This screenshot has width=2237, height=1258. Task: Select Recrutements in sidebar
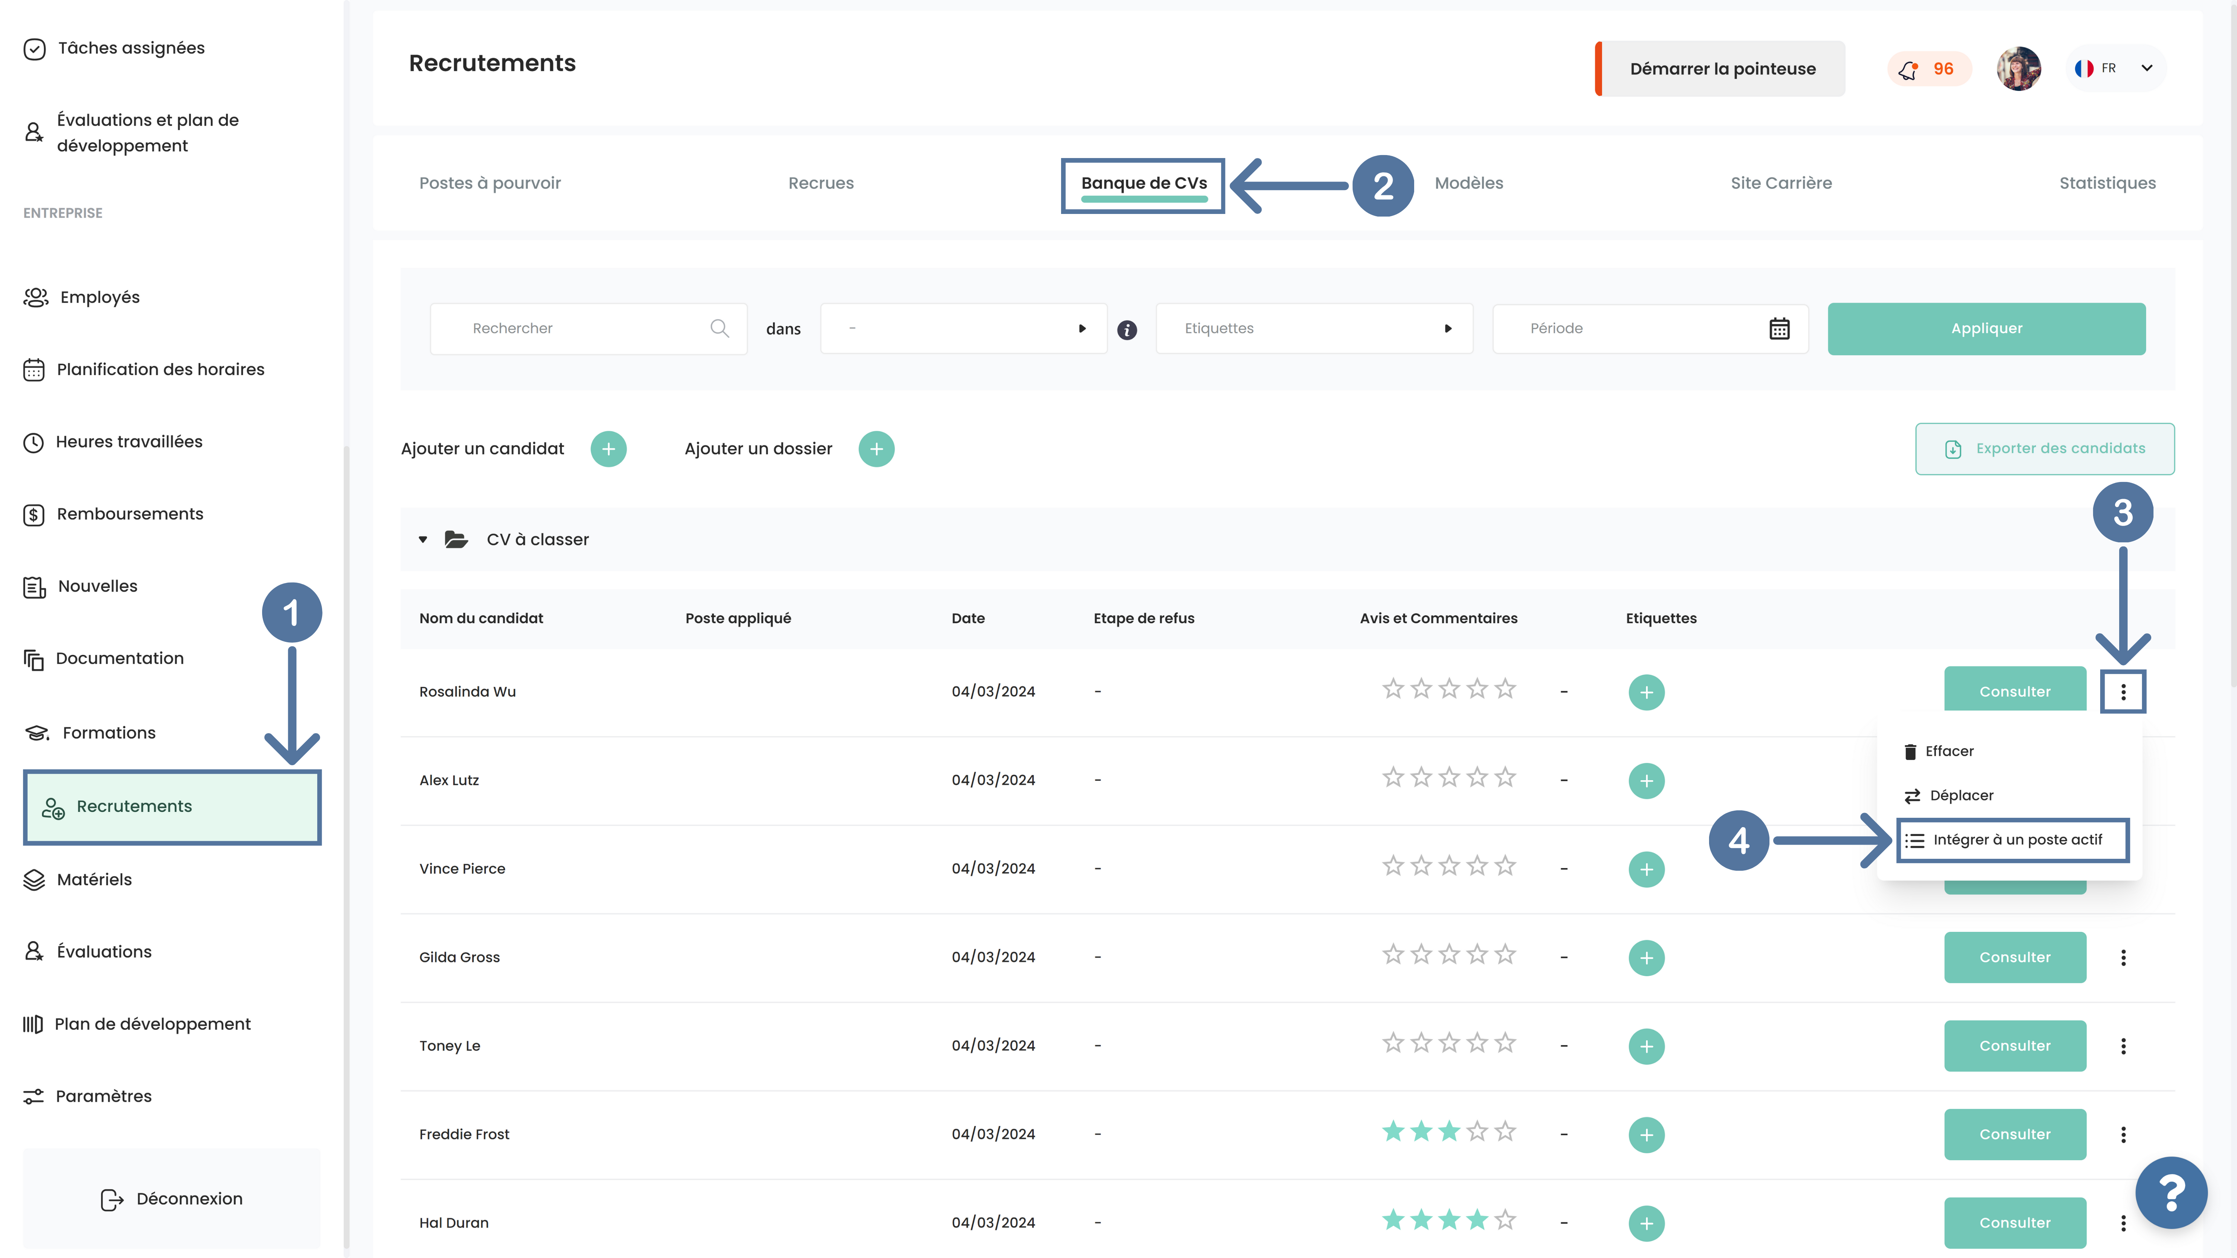tap(172, 807)
